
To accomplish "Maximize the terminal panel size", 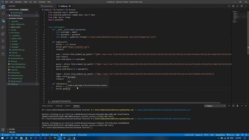I will 242,106.
